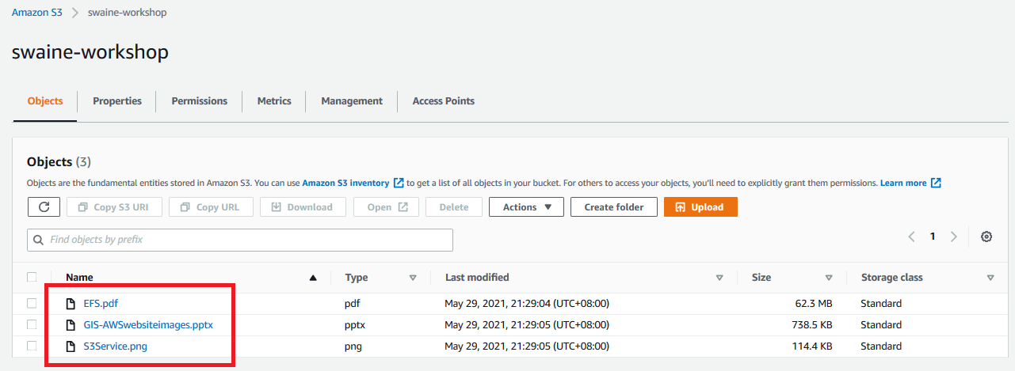Click the Create folder button
The image size is (1015, 371).
pyautogui.click(x=614, y=207)
